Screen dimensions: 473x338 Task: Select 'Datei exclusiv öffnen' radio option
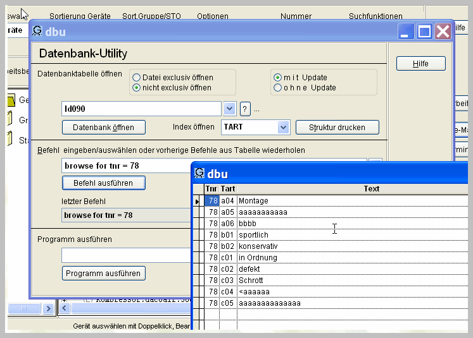tap(136, 78)
